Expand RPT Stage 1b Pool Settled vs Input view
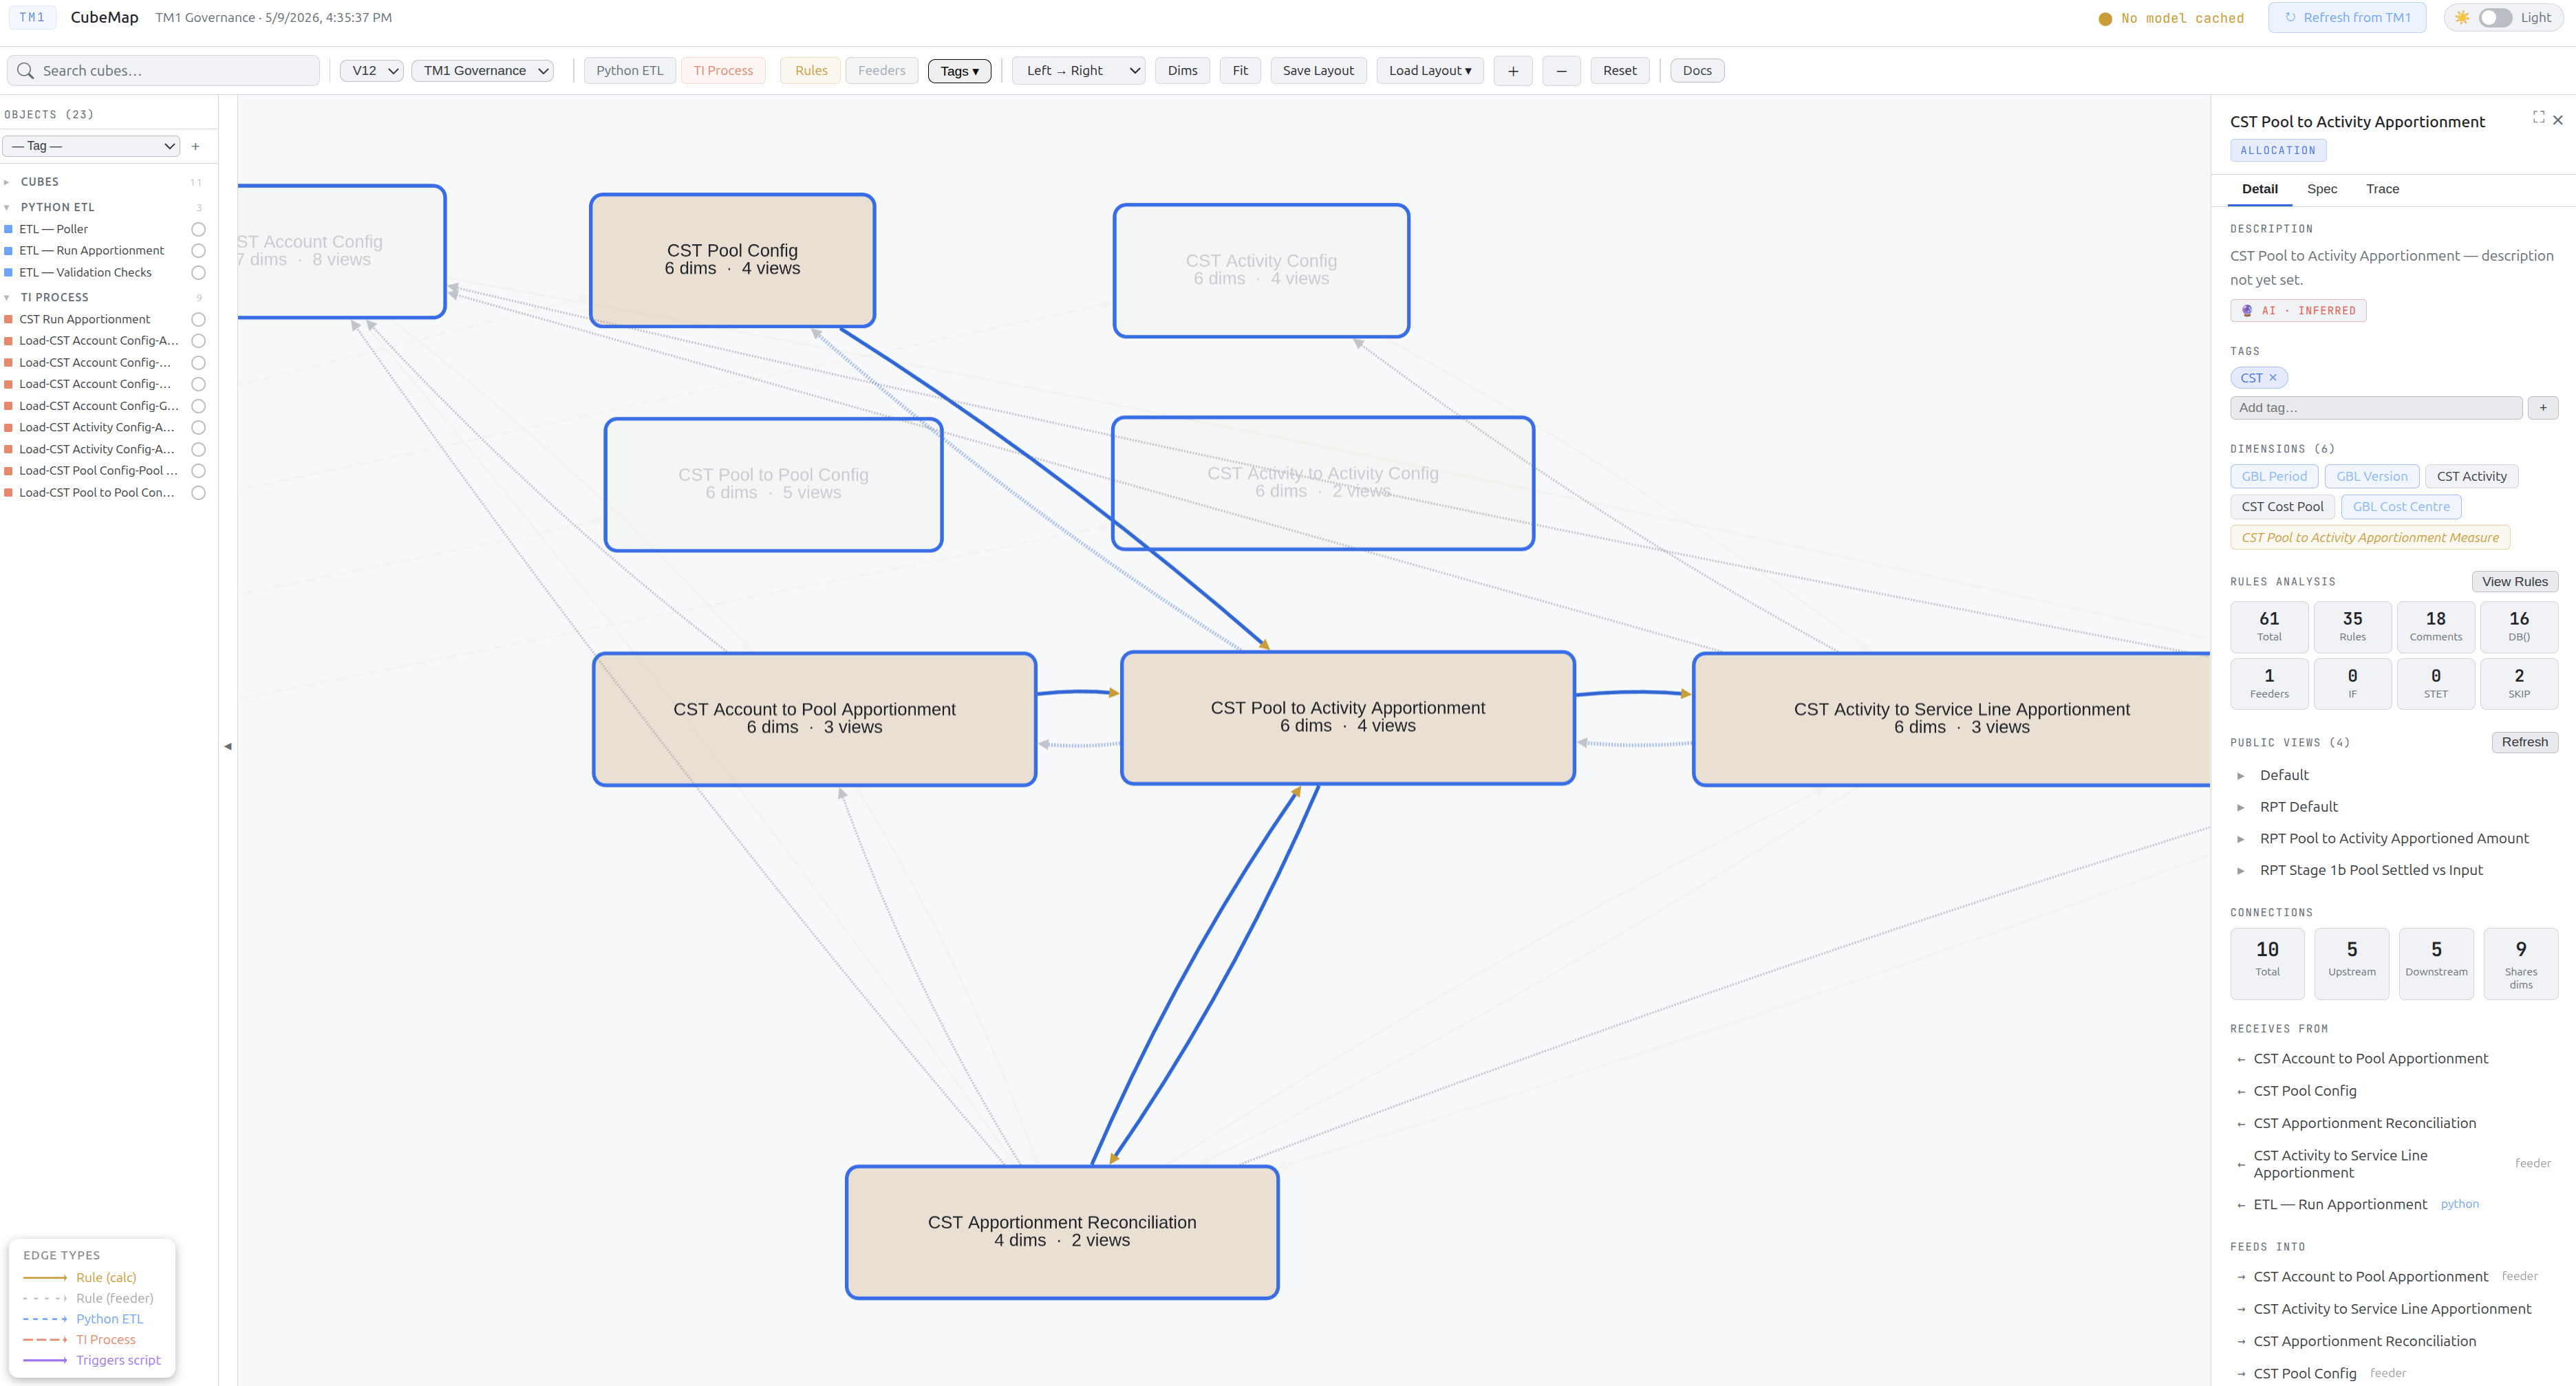This screenshot has width=2576, height=1386. click(x=2241, y=871)
